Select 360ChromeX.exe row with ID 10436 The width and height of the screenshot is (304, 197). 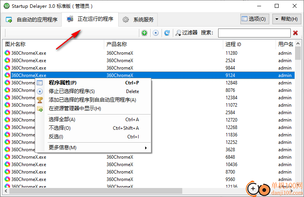point(149,164)
